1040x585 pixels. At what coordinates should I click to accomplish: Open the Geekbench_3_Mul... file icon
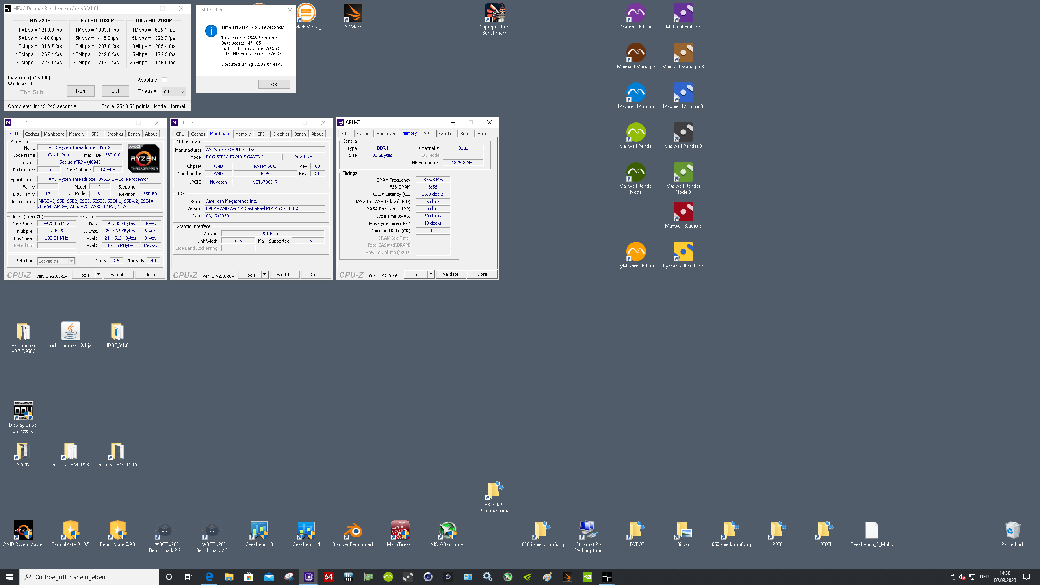pos(871,534)
